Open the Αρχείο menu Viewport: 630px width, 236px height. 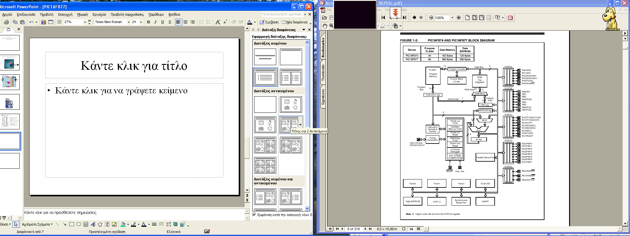pyautogui.click(x=7, y=14)
